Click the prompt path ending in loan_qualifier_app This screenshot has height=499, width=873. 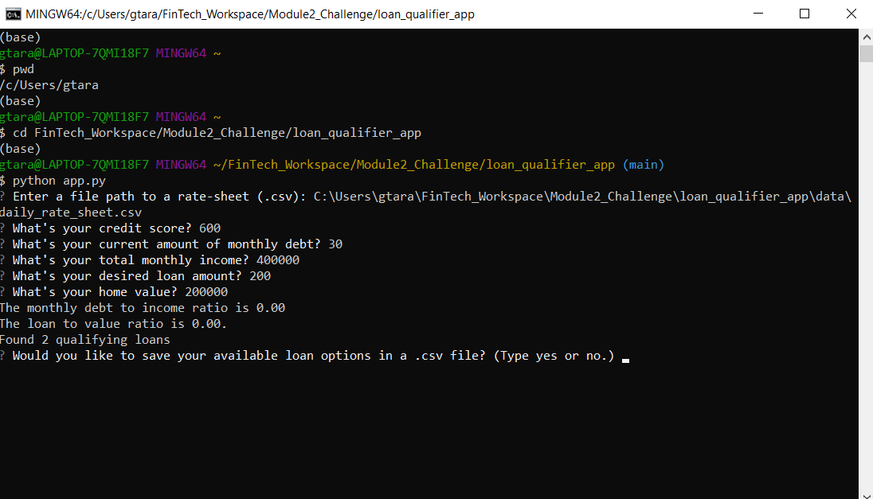click(x=413, y=165)
